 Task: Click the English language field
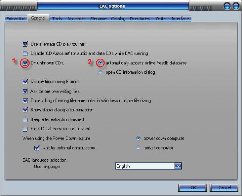click(145, 166)
